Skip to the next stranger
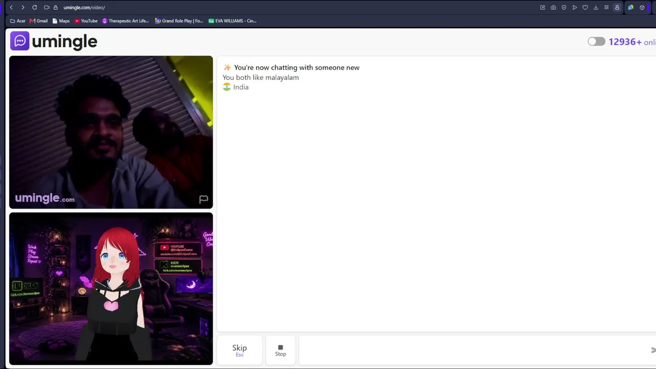 pos(239,350)
